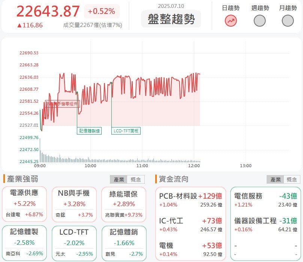Open the 綠能環保 industry card
This screenshot has height=262, width=303.
(x=124, y=204)
